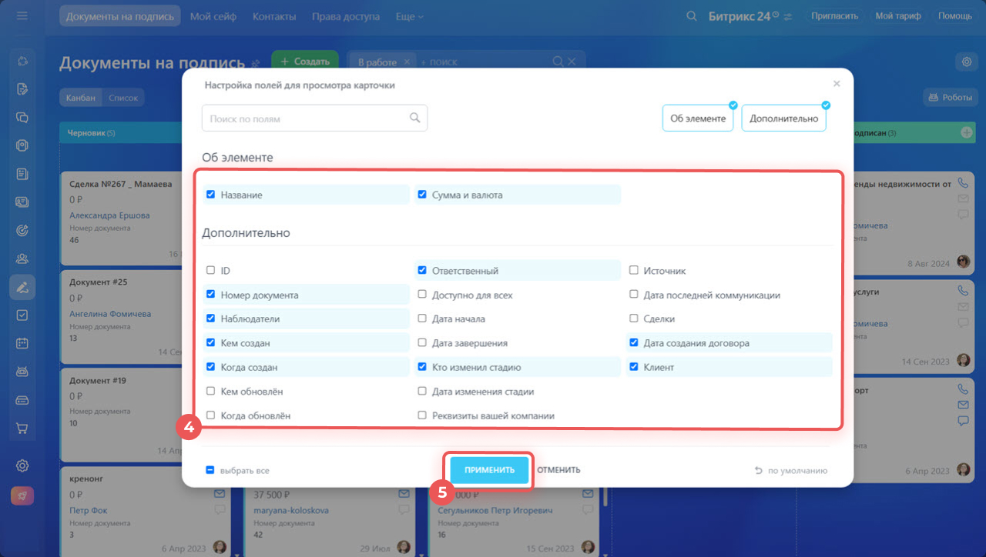Viewport: 986px width, 557px height.
Task: Enable the Источник checkbox
Action: [x=634, y=271]
